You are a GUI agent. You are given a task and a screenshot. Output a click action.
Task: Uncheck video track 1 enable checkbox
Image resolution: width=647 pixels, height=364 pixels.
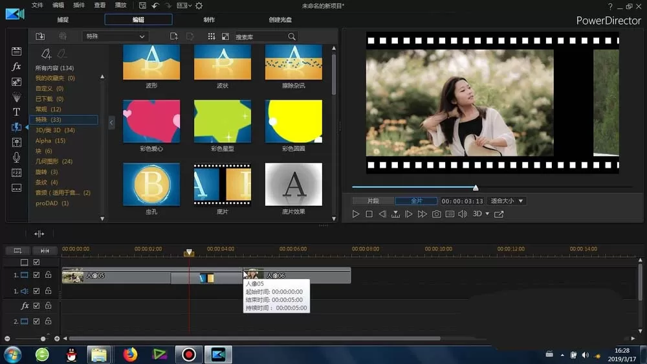coord(36,275)
